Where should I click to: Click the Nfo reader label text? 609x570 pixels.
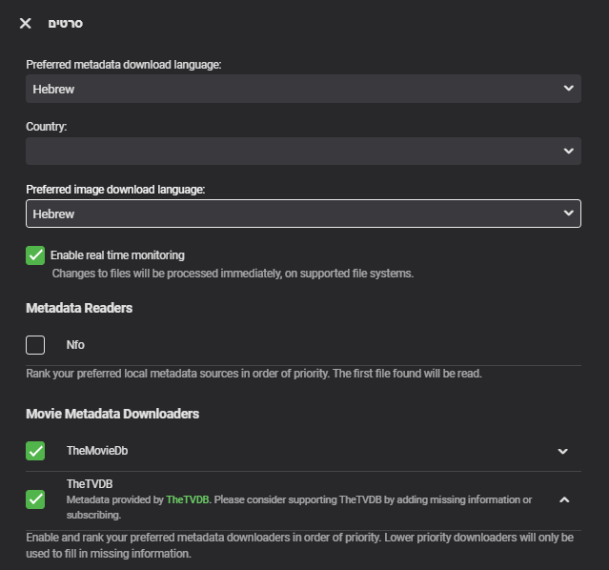[x=75, y=345]
